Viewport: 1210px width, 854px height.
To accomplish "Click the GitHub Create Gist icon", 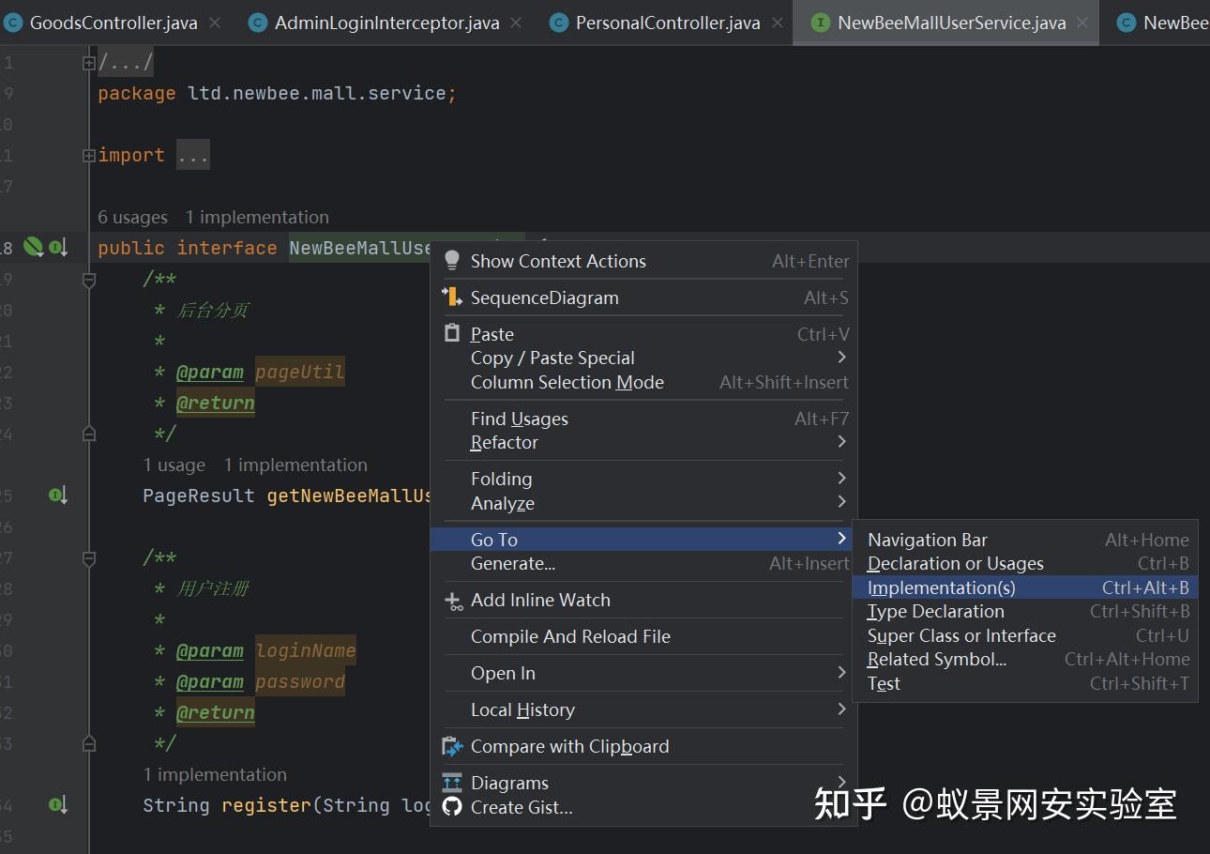I will click(x=452, y=807).
